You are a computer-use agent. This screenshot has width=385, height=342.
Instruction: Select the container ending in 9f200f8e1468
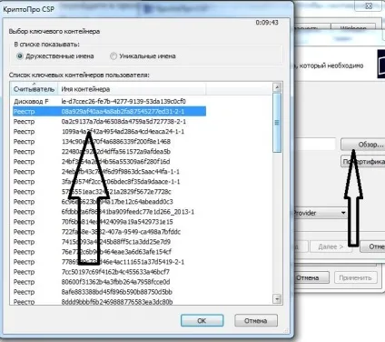pos(109,141)
